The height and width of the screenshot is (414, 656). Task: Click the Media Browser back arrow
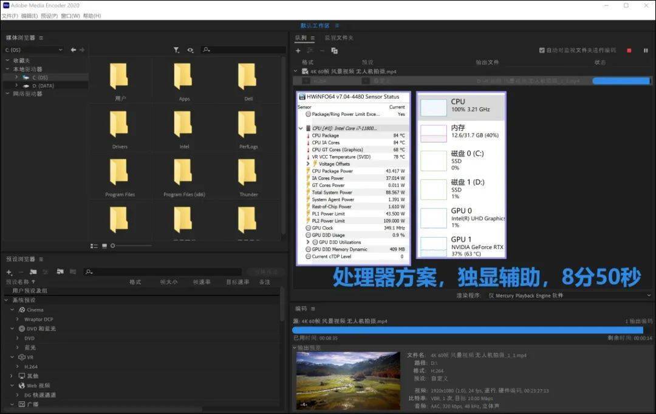coord(73,50)
